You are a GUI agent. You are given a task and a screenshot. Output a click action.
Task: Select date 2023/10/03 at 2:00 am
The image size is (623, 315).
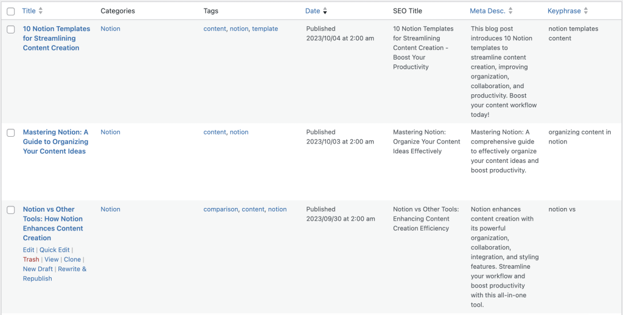340,142
